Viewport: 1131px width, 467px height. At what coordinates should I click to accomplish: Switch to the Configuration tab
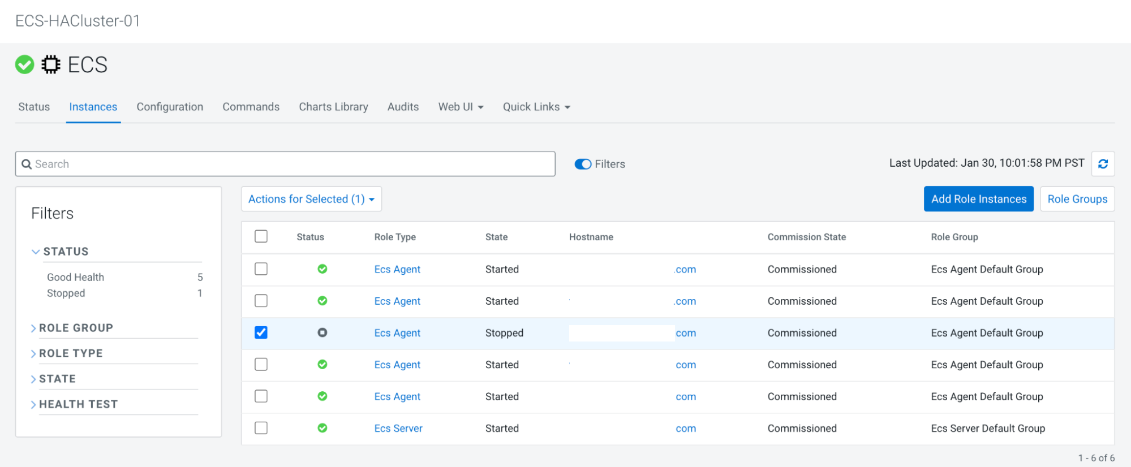[170, 107]
